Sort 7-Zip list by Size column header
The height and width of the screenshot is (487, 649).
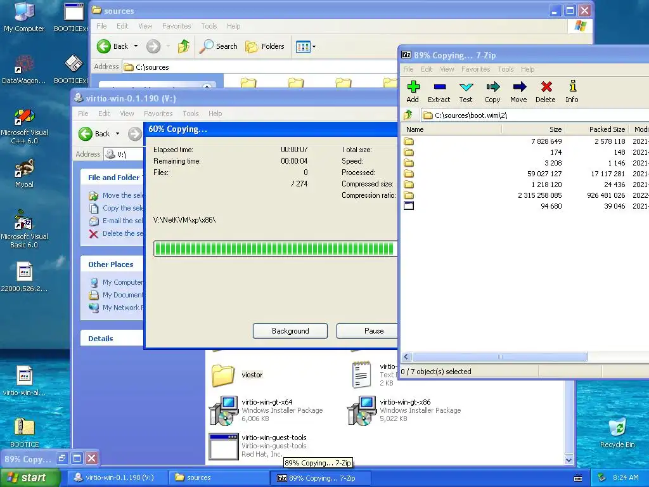pos(533,129)
